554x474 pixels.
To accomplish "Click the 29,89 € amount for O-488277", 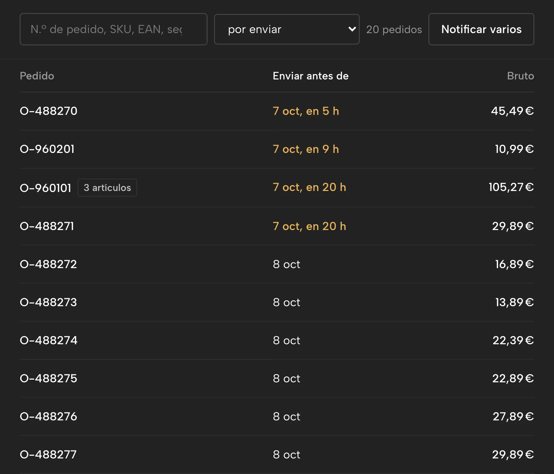I will pos(513,454).
